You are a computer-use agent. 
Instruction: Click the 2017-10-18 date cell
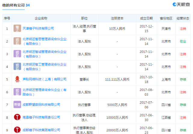(x=146, y=79)
